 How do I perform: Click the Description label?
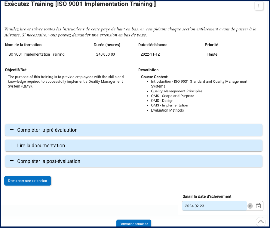point(148,70)
